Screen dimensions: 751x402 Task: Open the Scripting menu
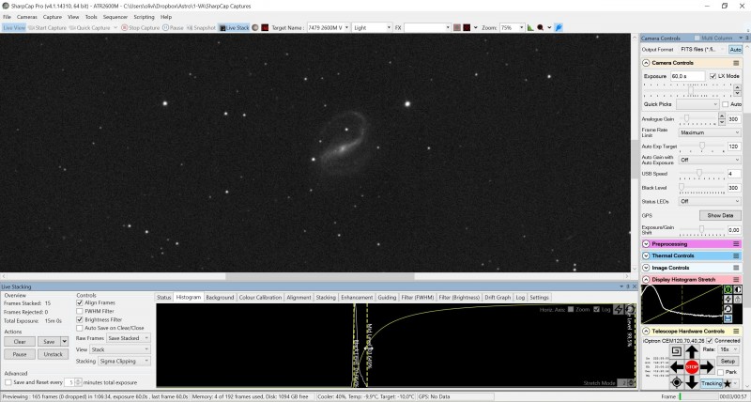tap(144, 17)
